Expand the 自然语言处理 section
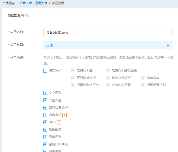This screenshot has height=152, width=178. pyautogui.click(x=45, y=108)
